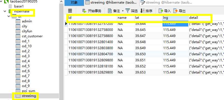Click the base1 database cylinder icon

point(10,6)
